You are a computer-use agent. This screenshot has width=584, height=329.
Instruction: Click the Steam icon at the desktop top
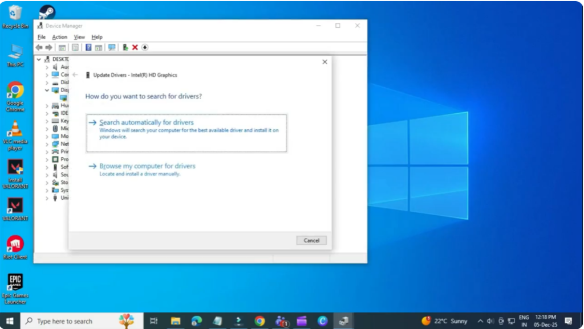coord(46,10)
